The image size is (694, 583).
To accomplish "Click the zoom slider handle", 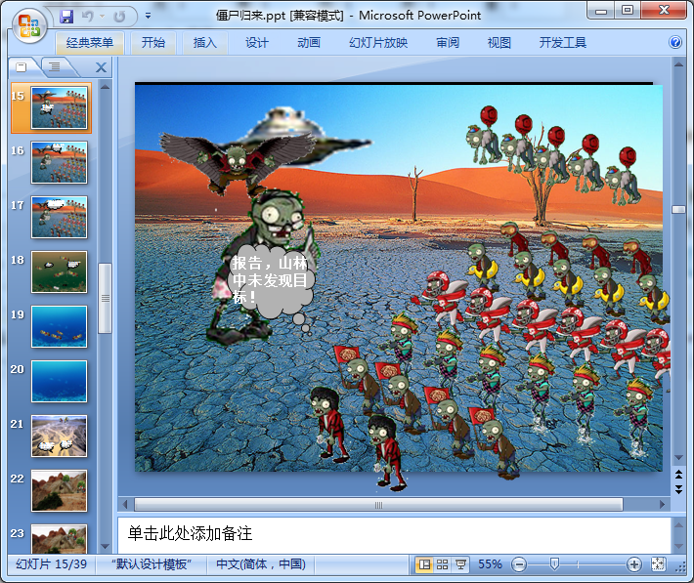I will click(553, 564).
